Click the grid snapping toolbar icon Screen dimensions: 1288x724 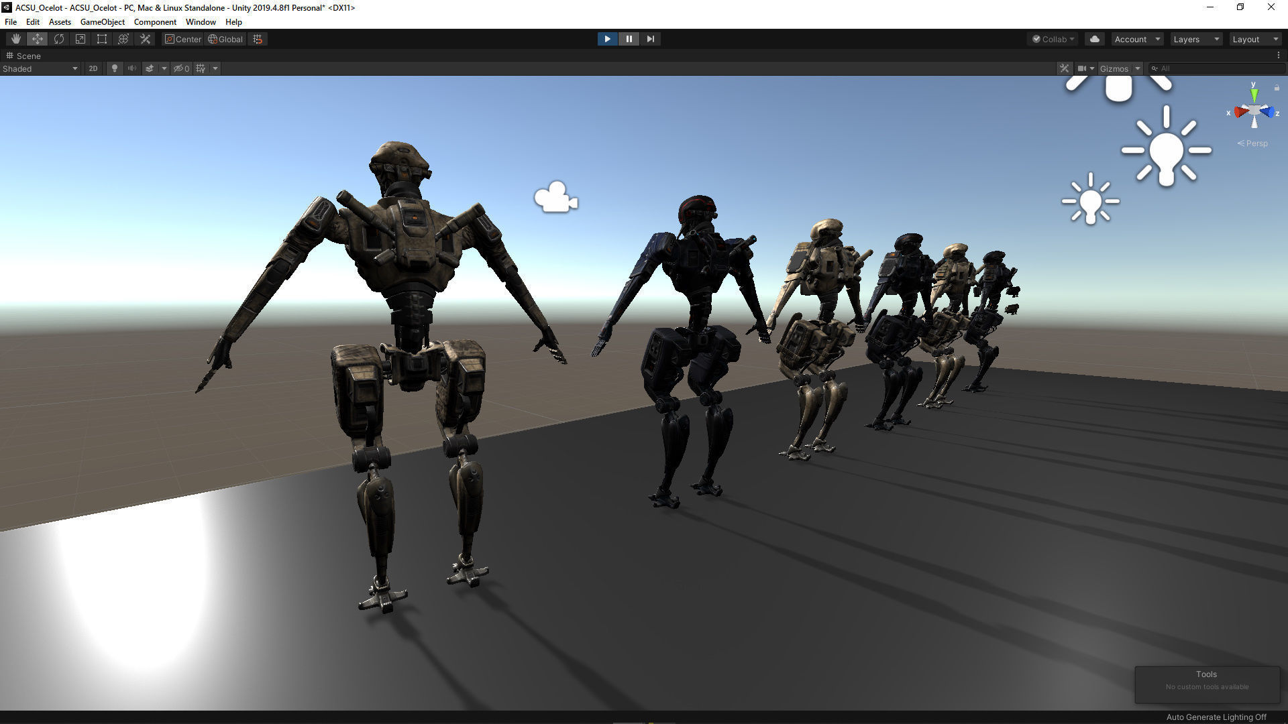pyautogui.click(x=258, y=39)
